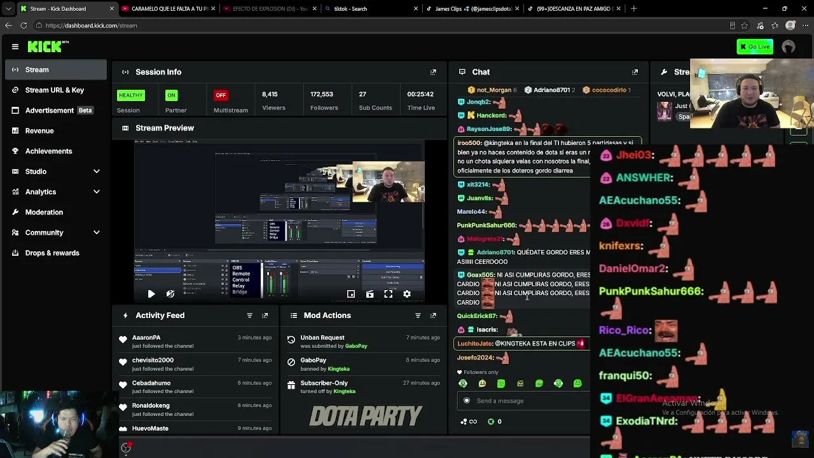814x458 pixels.
Task: Reload the dashboard page
Action: click(24, 25)
